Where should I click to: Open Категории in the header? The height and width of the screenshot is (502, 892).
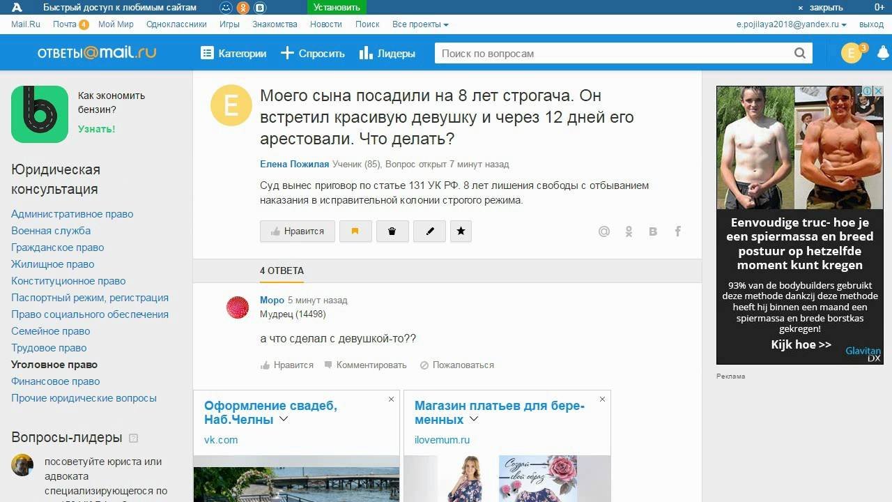coord(233,54)
